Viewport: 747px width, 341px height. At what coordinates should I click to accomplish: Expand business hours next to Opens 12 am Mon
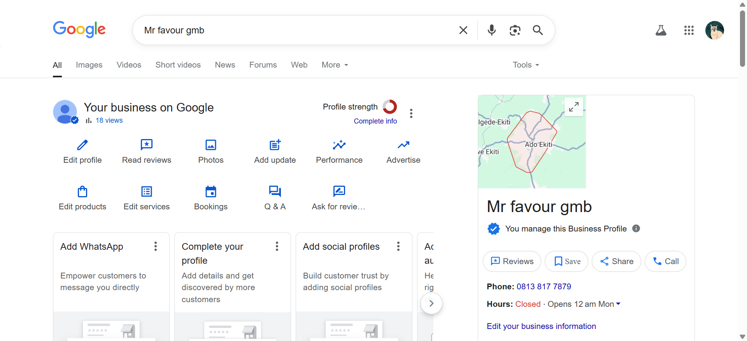618,304
